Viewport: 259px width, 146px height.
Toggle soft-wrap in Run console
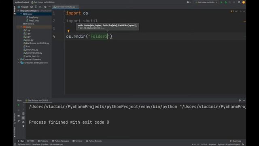[23, 114]
